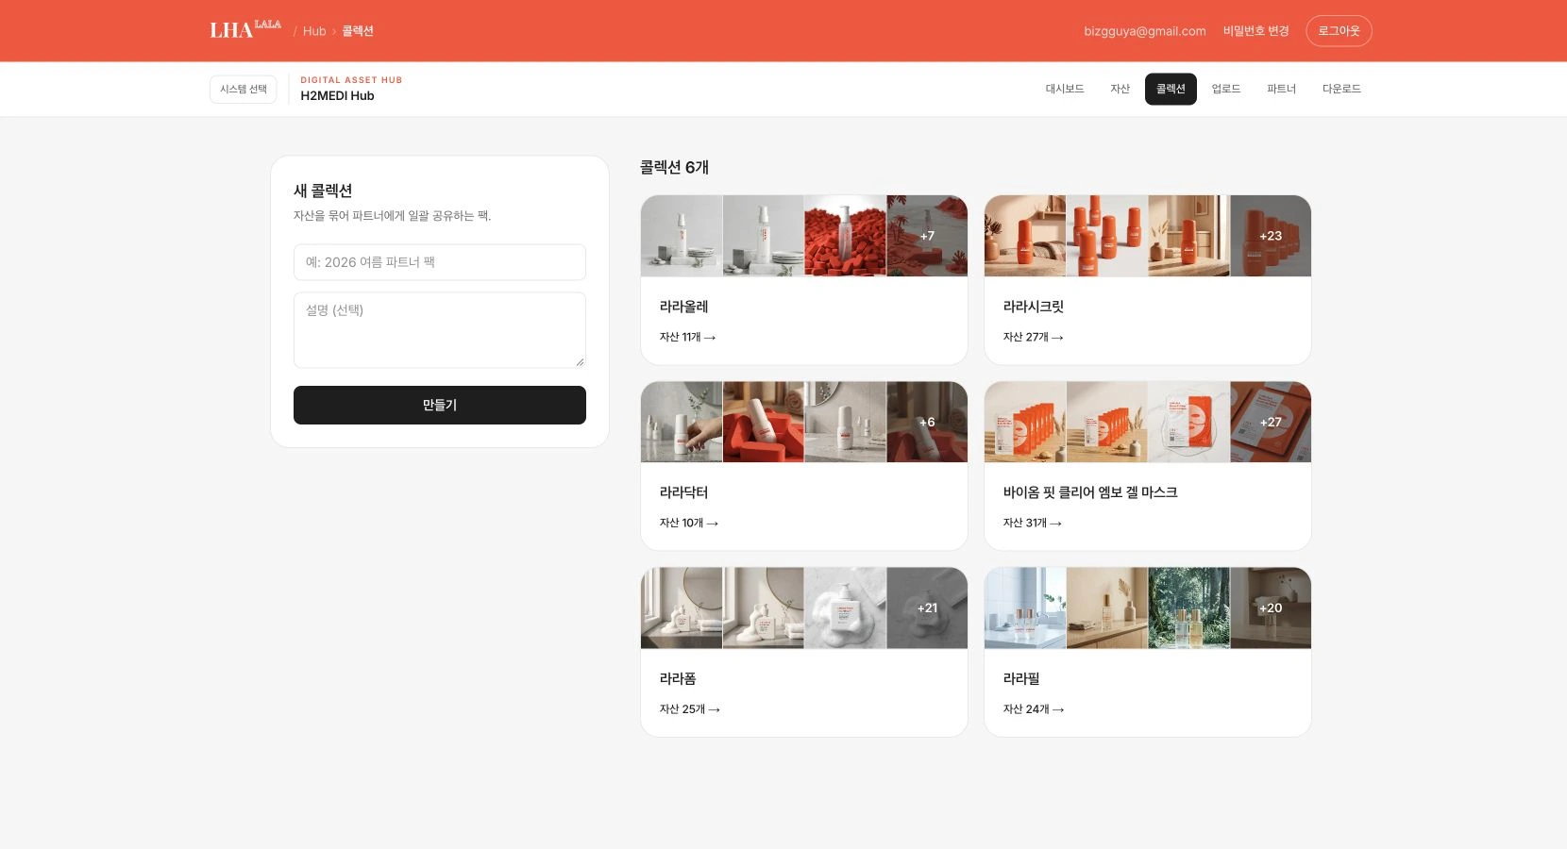Open the 파트너 tab
Viewport: 1567px width, 849px height.
point(1281,89)
